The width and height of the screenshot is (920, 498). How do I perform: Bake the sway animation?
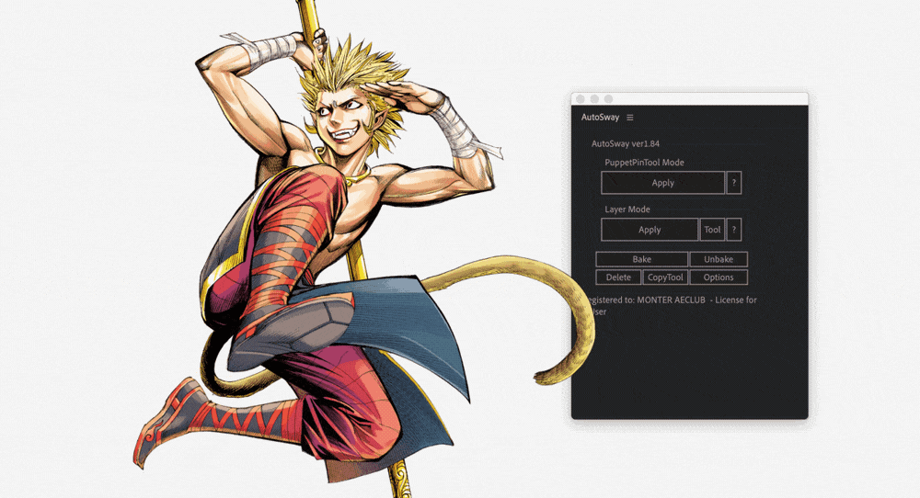(641, 259)
